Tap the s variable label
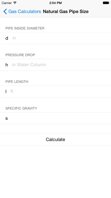The image size is (111, 198). pos(7,118)
